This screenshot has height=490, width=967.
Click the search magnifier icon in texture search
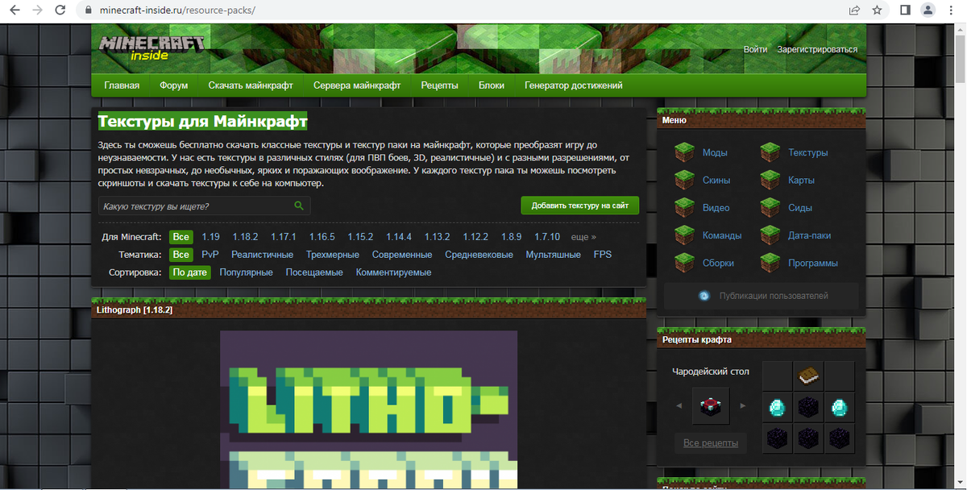(x=299, y=206)
